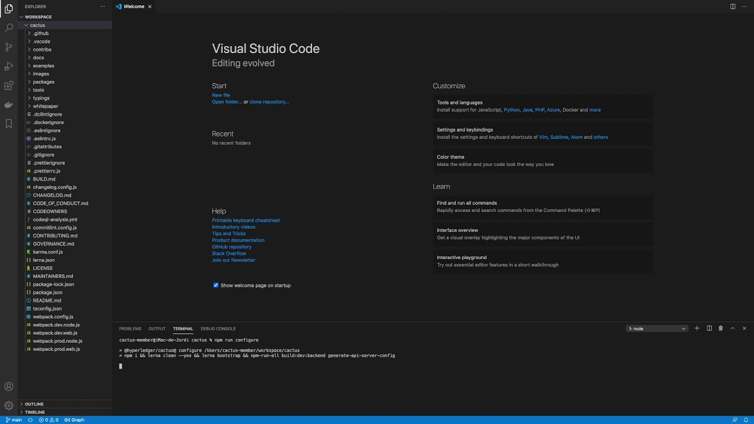The width and height of the screenshot is (754, 424).
Task: Split the terminal panel
Action: coord(709,329)
